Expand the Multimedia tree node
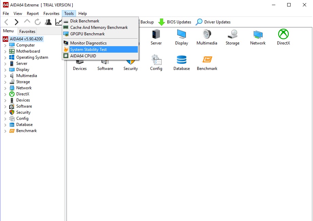 coord(5,76)
